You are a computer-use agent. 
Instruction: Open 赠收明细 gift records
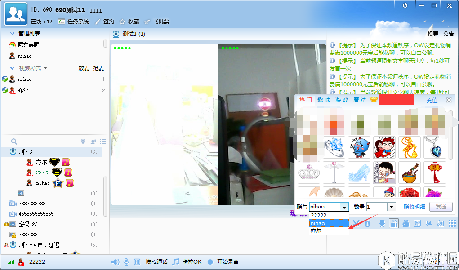415,206
